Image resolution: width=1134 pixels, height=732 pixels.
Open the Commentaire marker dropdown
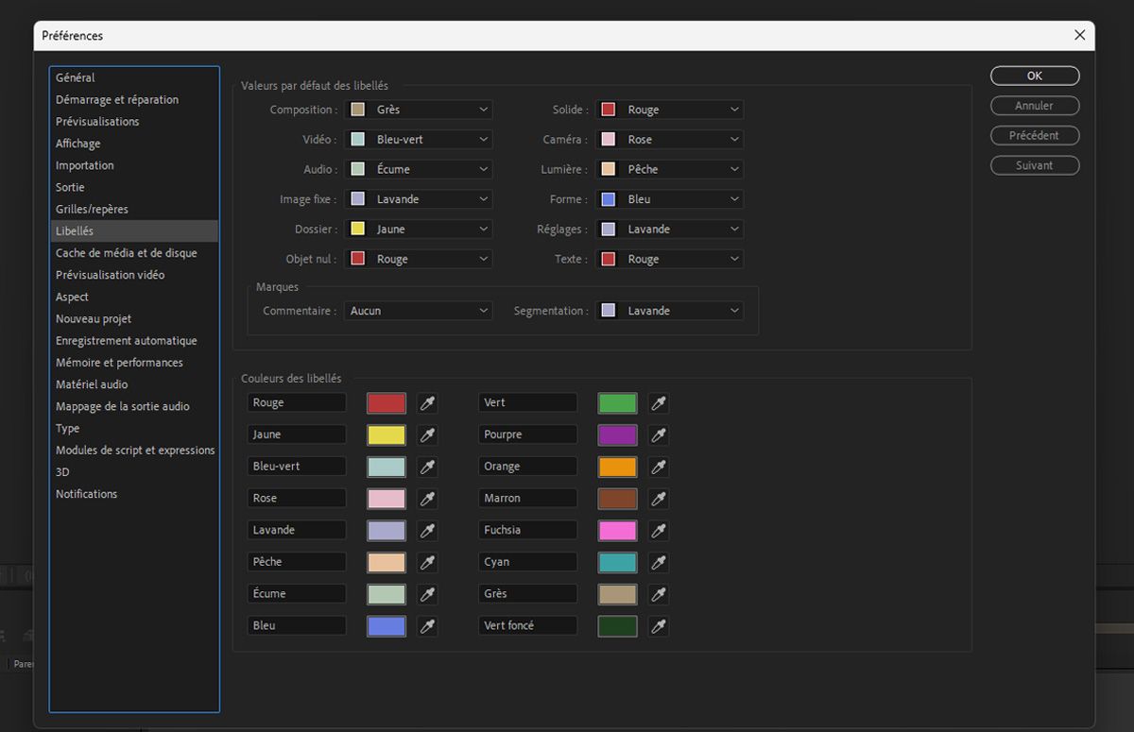[x=419, y=311]
